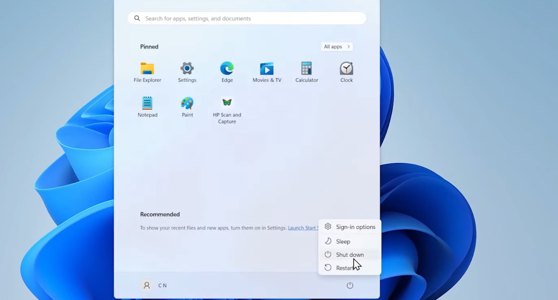Click the Recommended section heading
Image resolution: width=558 pixels, height=300 pixels.
click(x=160, y=214)
